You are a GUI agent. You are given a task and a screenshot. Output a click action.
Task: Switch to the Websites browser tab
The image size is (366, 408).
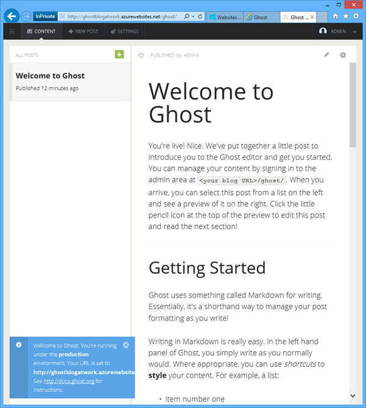[x=224, y=17]
